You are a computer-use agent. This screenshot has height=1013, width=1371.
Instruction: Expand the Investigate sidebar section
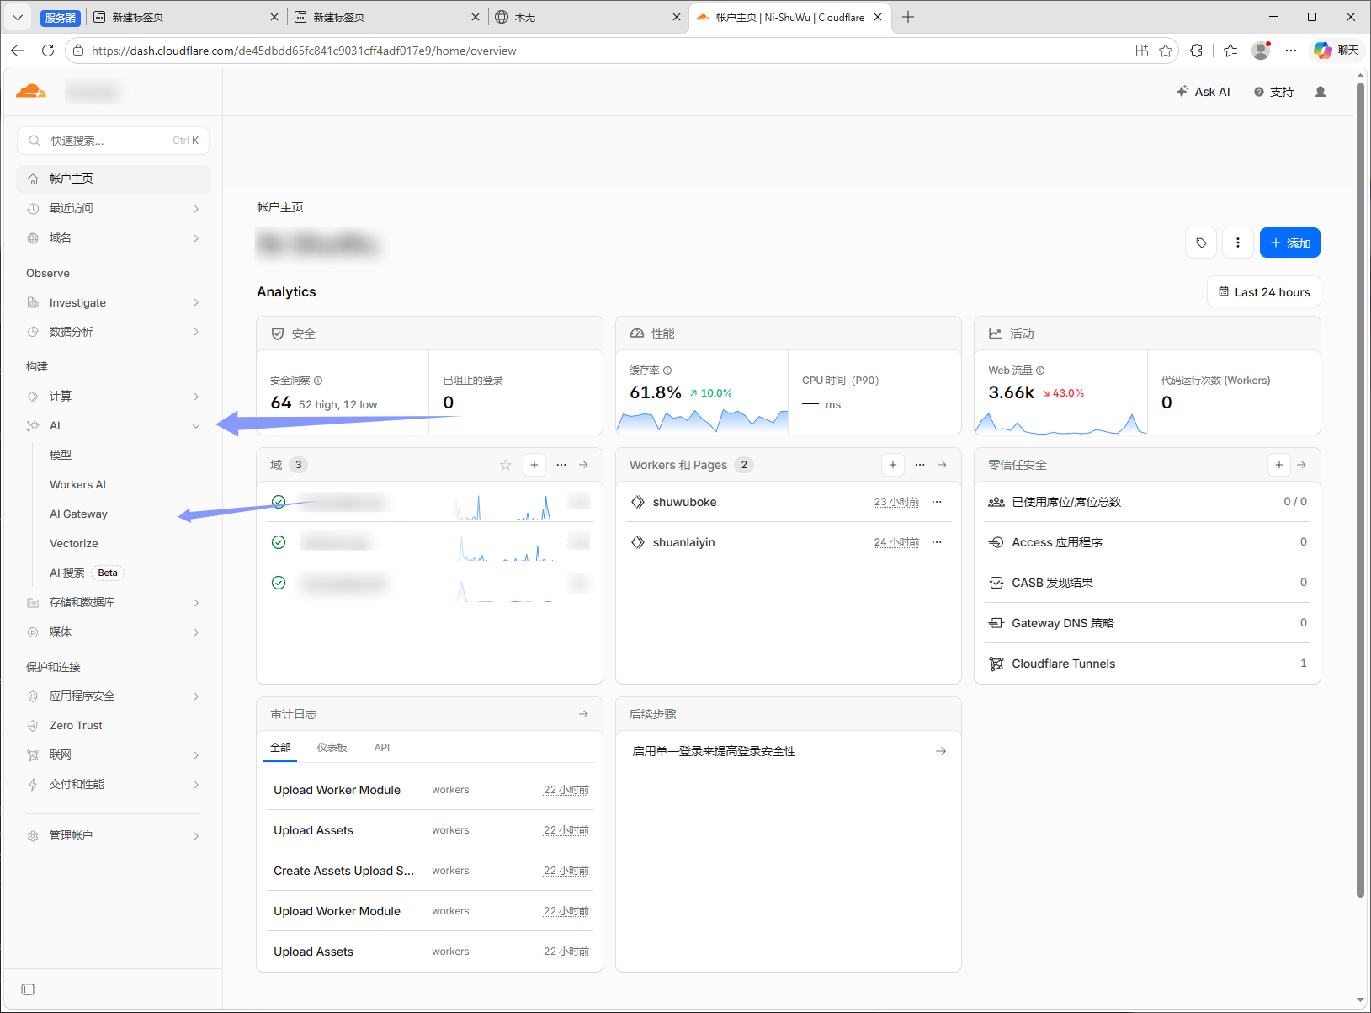[114, 302]
